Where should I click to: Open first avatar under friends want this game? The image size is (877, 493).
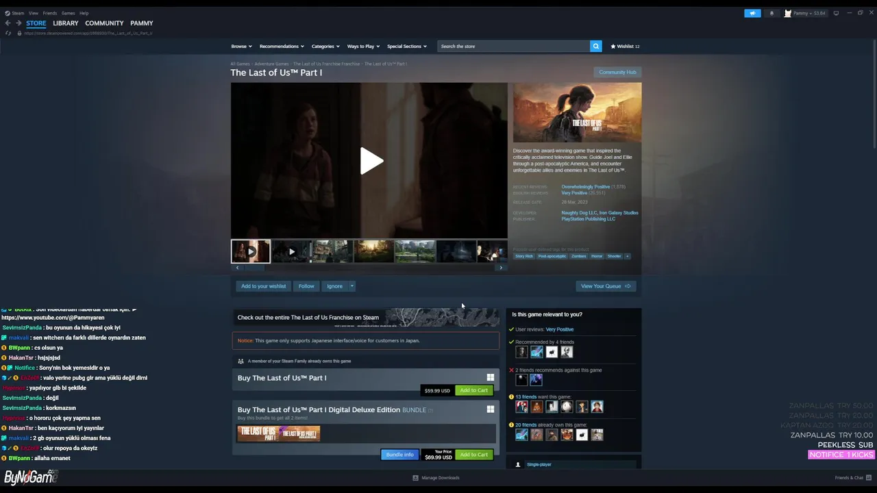[521, 407]
